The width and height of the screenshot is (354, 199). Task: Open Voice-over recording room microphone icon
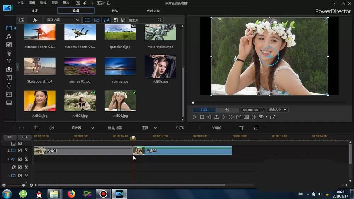[x=9, y=86]
